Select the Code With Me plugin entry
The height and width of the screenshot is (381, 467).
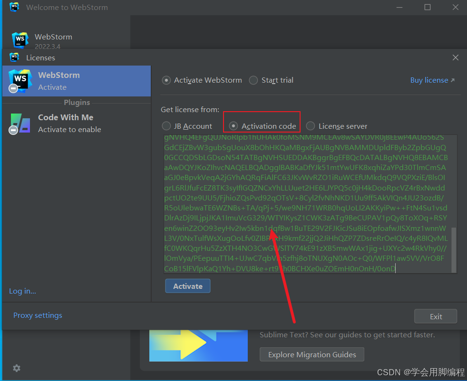(x=77, y=124)
